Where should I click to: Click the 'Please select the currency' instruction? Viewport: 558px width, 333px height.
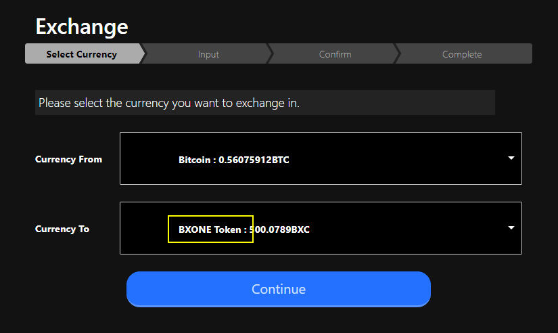169,104
